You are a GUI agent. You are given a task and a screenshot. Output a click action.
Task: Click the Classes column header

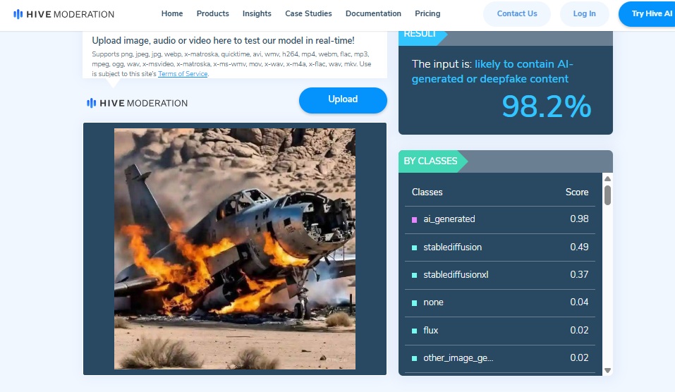[x=427, y=192]
